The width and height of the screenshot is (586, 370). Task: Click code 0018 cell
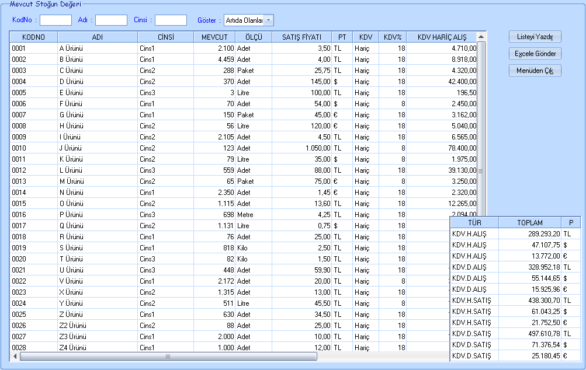(19, 237)
